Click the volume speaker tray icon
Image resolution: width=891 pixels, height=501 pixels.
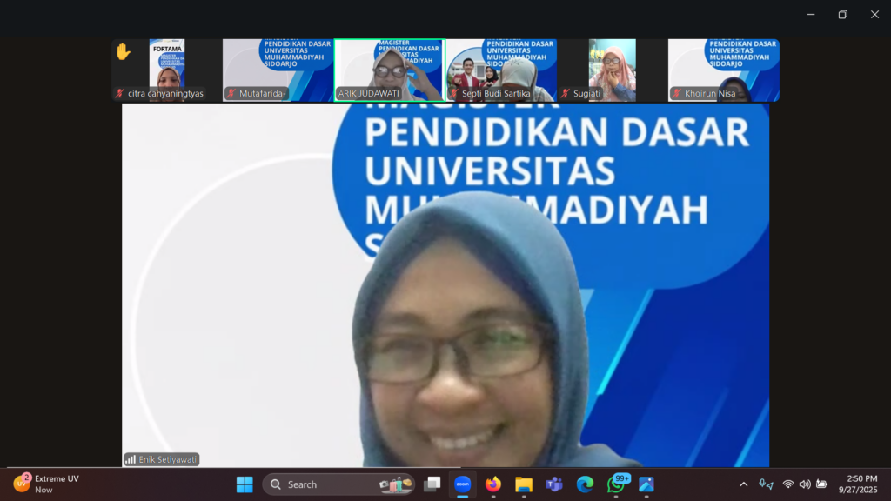tap(805, 484)
